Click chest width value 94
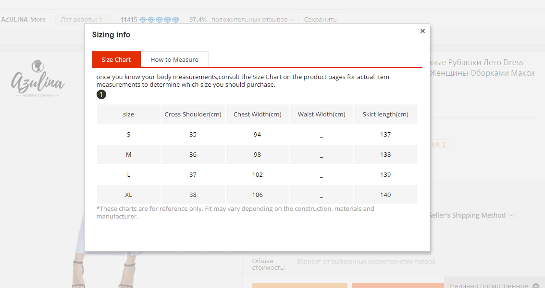545x288 pixels. click(258, 134)
